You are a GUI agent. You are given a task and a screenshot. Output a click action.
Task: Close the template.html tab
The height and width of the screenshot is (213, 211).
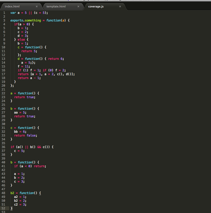click(x=79, y=7)
